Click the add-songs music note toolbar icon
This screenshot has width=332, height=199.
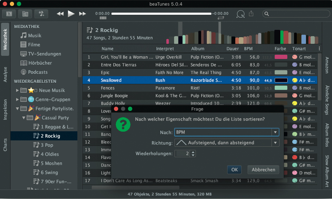coord(41,14)
